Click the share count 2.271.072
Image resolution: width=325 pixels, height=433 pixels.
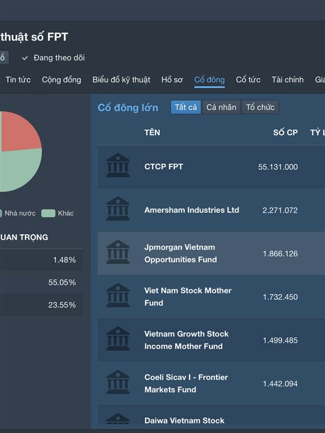[x=280, y=211]
